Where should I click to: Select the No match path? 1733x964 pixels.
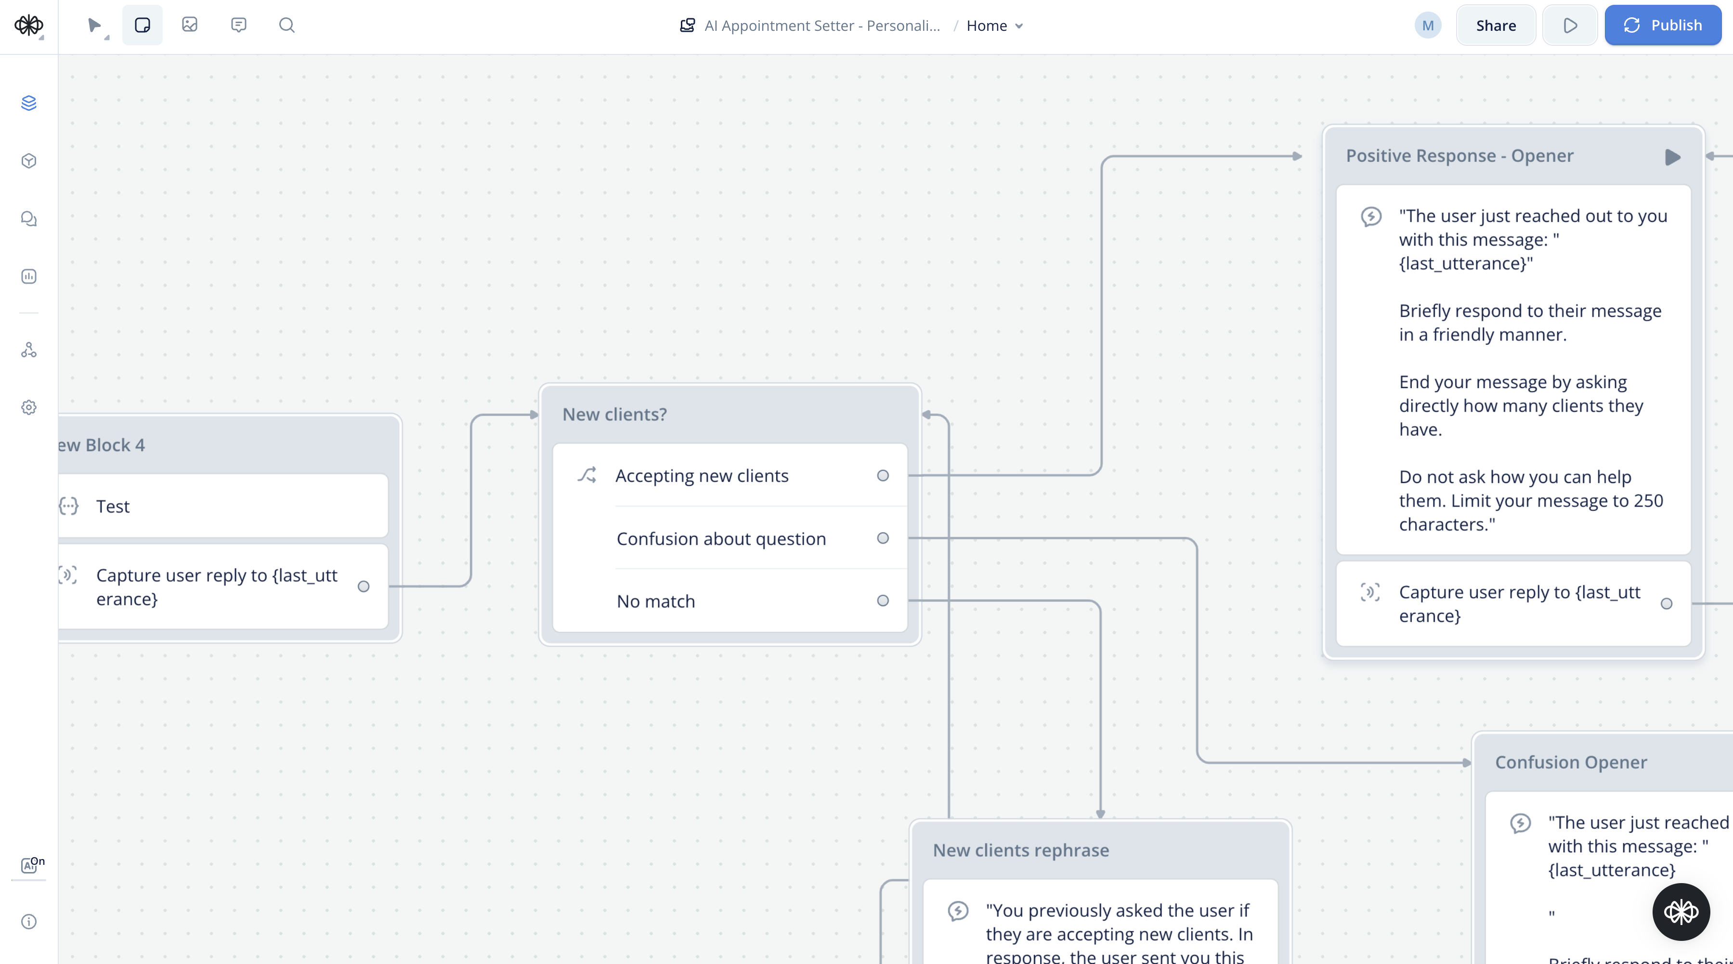pyautogui.click(x=729, y=601)
